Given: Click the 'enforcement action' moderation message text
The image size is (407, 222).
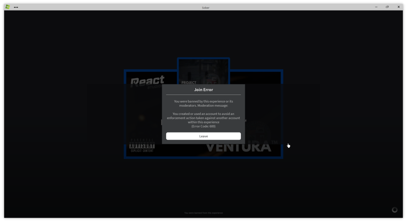Looking at the screenshot, I should pyautogui.click(x=203, y=118).
